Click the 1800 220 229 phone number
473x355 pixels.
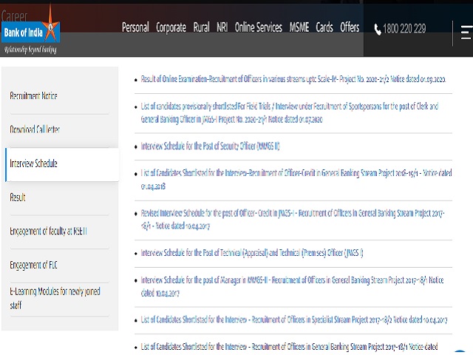click(404, 30)
